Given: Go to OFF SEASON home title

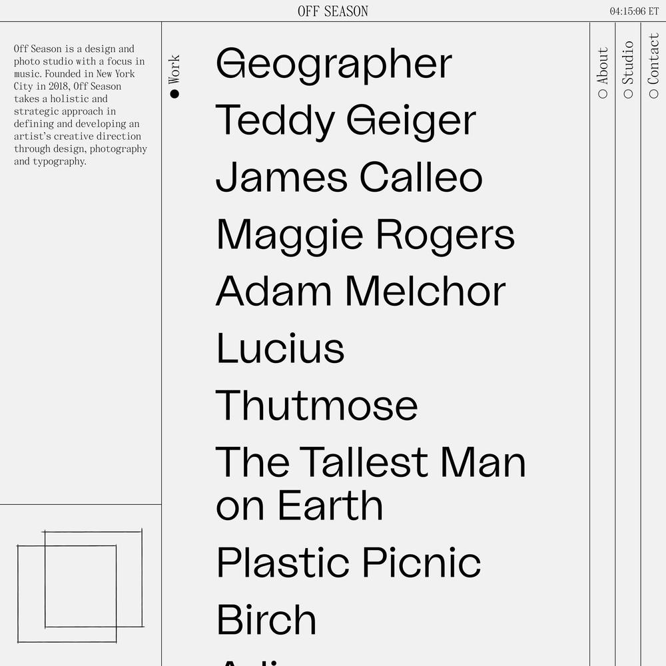Looking at the screenshot, I should (x=333, y=11).
